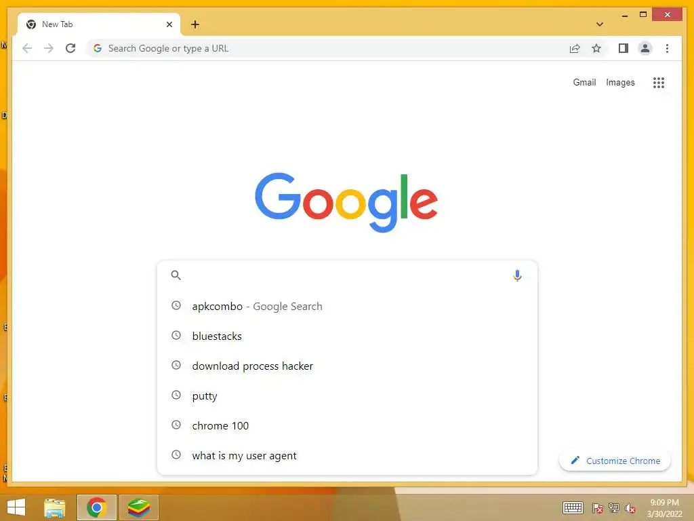Minimize the Chrome window
The height and width of the screenshot is (521, 694).
[x=624, y=15]
